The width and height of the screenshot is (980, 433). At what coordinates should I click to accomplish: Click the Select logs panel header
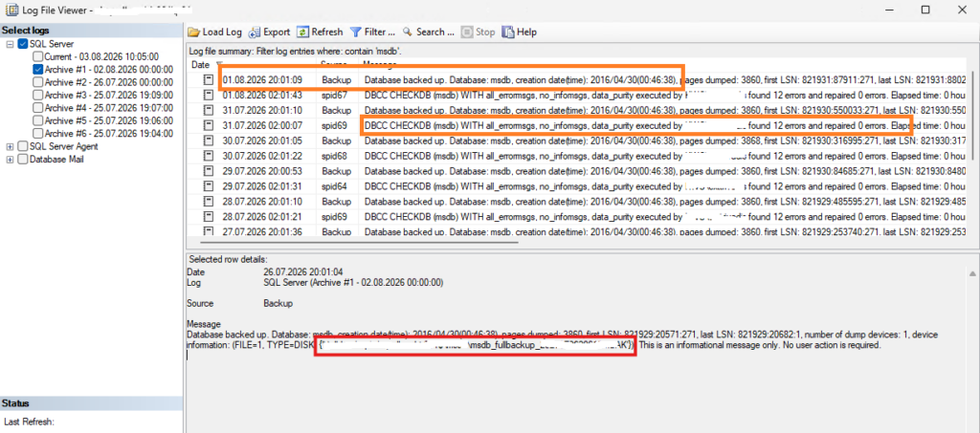point(91,30)
